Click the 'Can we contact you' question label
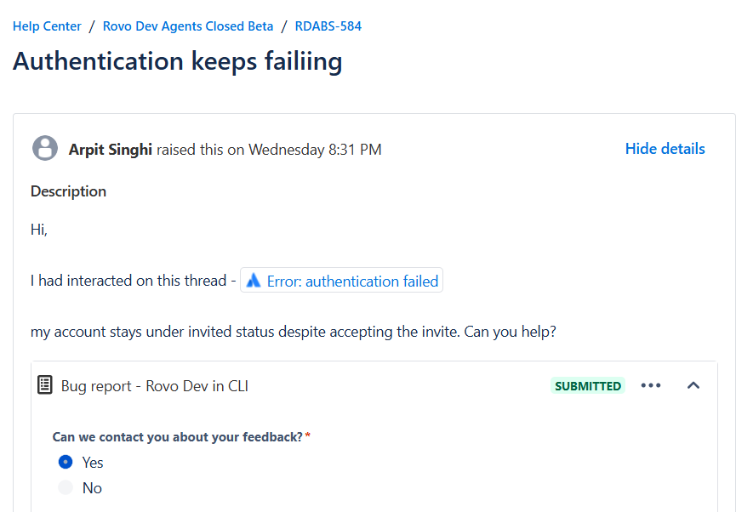The image size is (736, 512). click(x=178, y=437)
